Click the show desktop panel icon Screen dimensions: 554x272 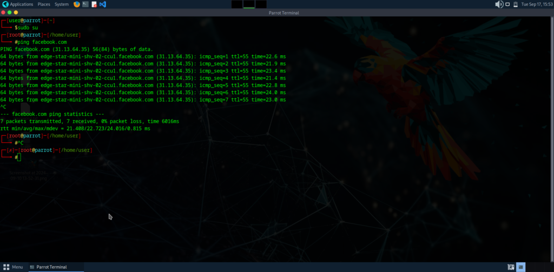511,267
